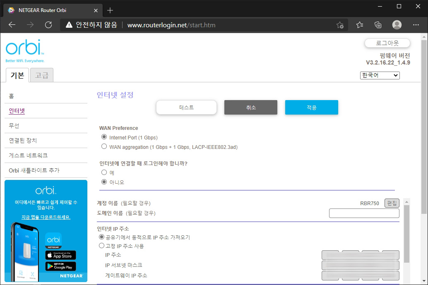Click the not-secure warning triangle icon
The width and height of the screenshot is (428, 285).
69,25
